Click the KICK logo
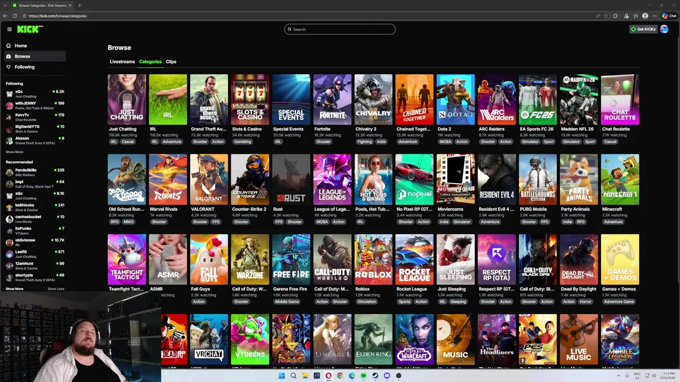Image resolution: width=680 pixels, height=382 pixels. [x=30, y=29]
